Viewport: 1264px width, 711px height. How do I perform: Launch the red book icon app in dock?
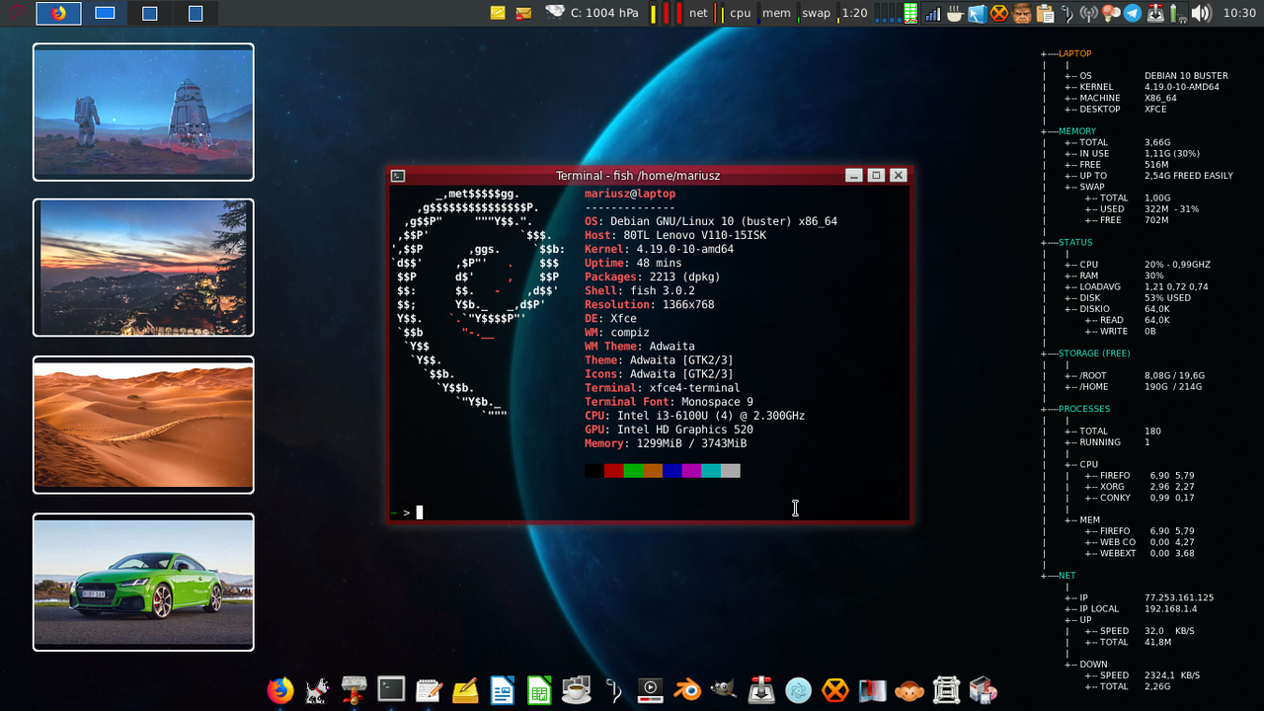click(872, 689)
